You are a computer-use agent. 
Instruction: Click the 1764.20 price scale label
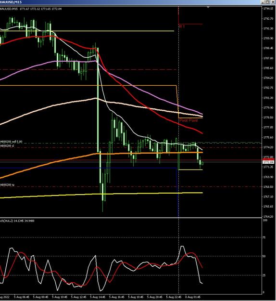(268, 216)
